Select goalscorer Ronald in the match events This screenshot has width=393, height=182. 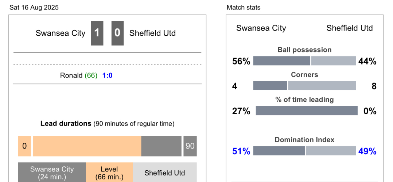tap(71, 76)
